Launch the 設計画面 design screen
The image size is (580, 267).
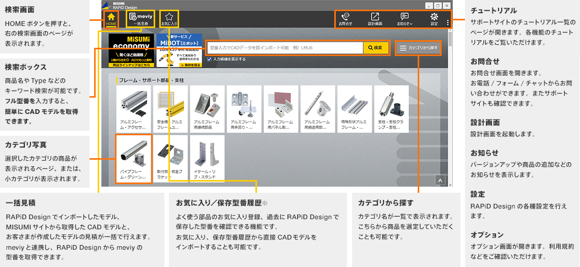[374, 19]
